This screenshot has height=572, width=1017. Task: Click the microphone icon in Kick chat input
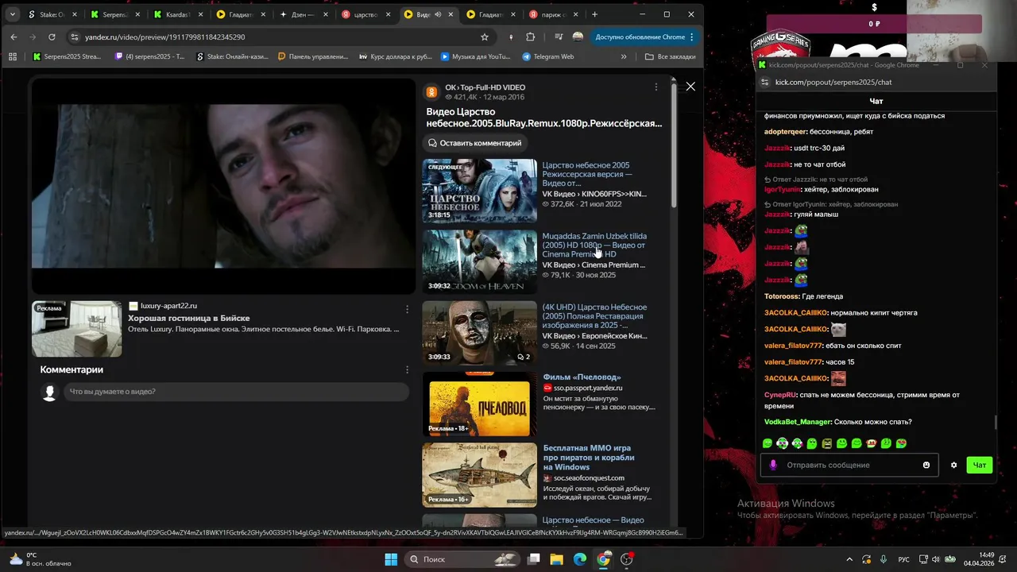(x=773, y=465)
